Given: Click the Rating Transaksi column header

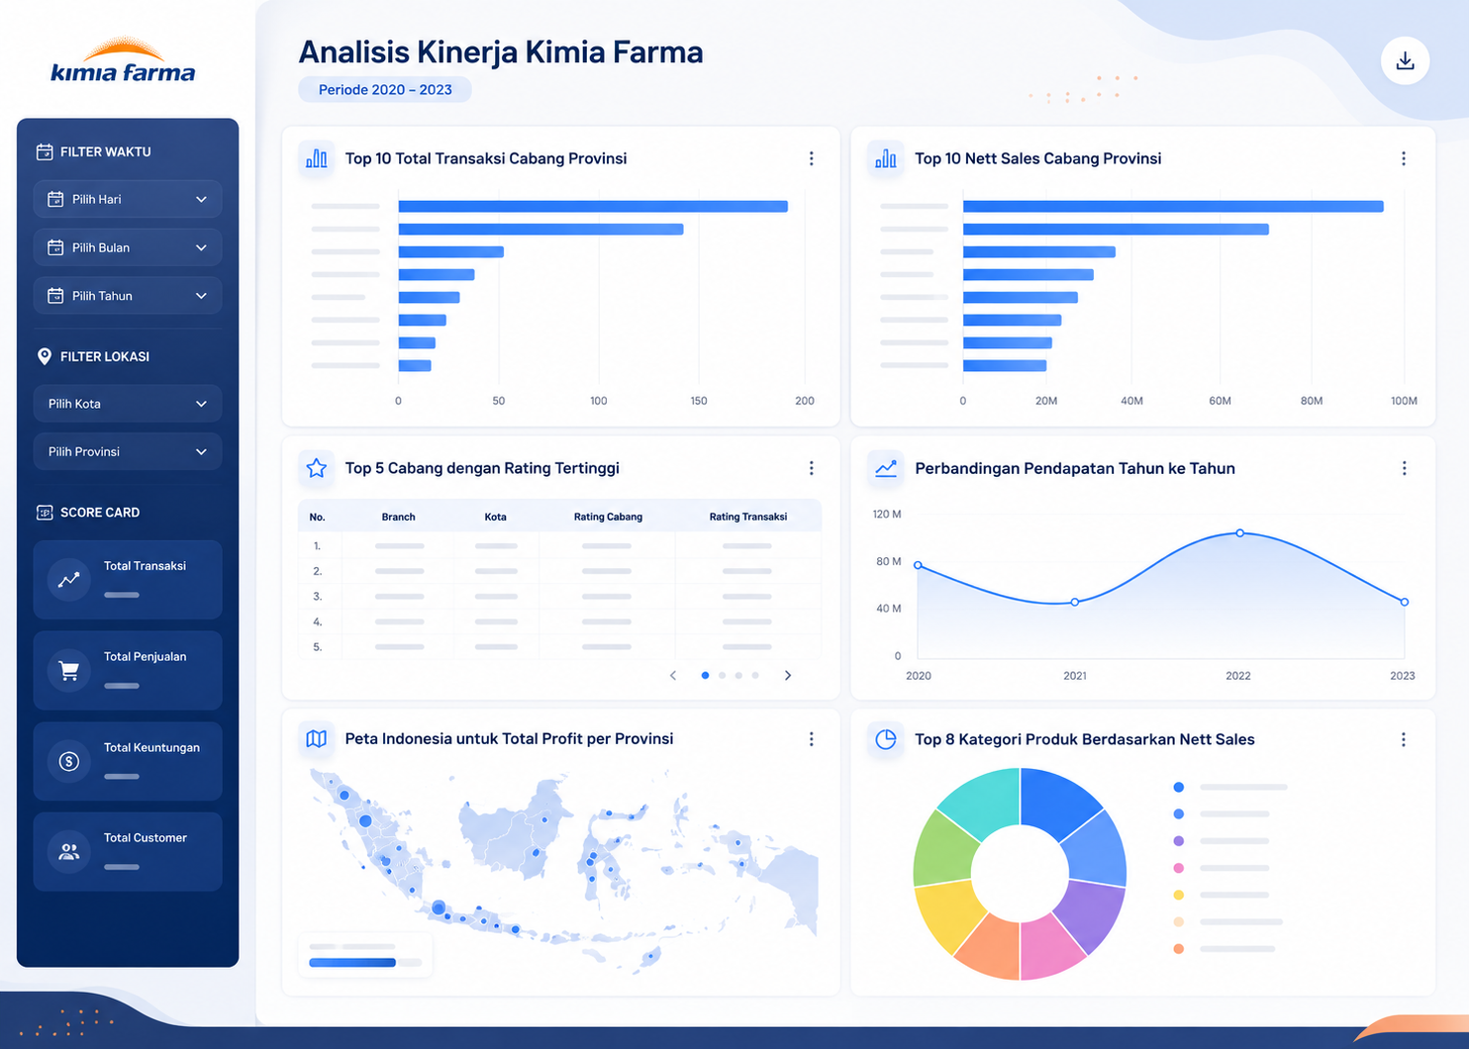Looking at the screenshot, I should 748,517.
